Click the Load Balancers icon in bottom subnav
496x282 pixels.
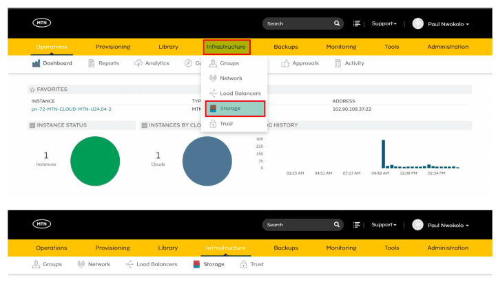pos(130,264)
